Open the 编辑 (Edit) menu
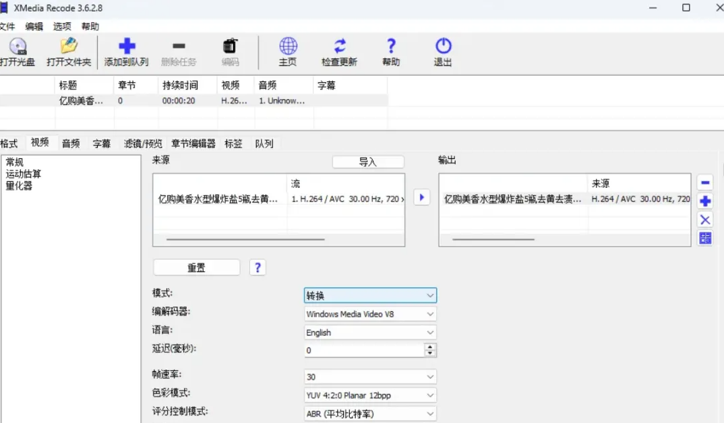724x423 pixels. pyautogui.click(x=34, y=26)
